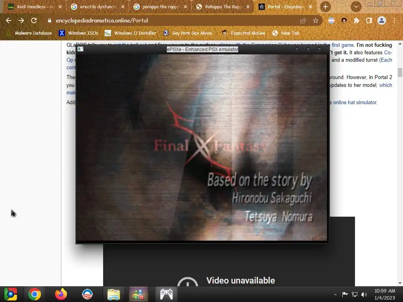Image resolution: width=403 pixels, height=302 pixels.
Task: Open the Action Center flag tray icon
Action: click(x=345, y=294)
